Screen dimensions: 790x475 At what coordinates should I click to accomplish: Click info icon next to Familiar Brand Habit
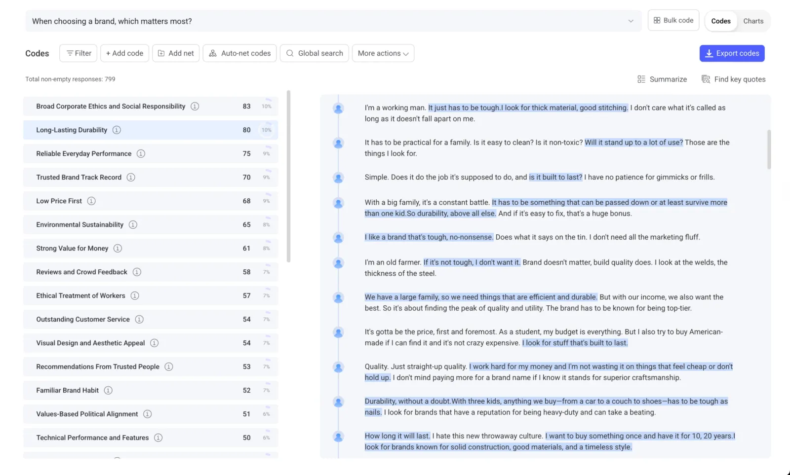tap(108, 390)
